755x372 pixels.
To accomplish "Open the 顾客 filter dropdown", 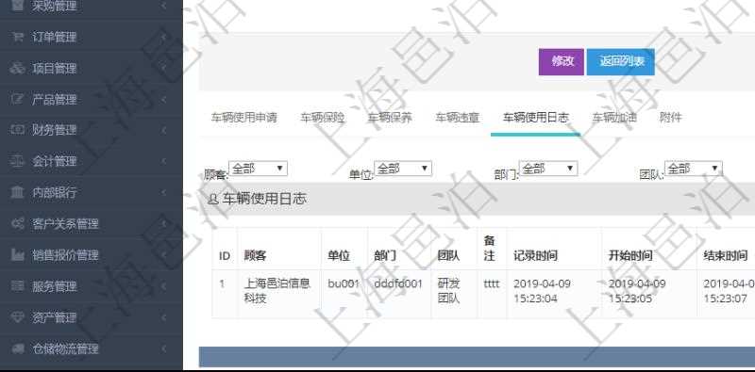I will click(258, 169).
